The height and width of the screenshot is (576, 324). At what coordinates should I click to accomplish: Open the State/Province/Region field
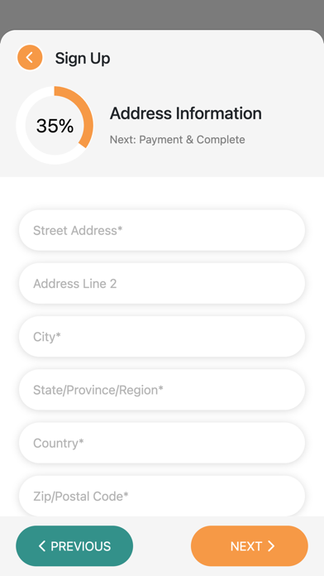(x=162, y=390)
